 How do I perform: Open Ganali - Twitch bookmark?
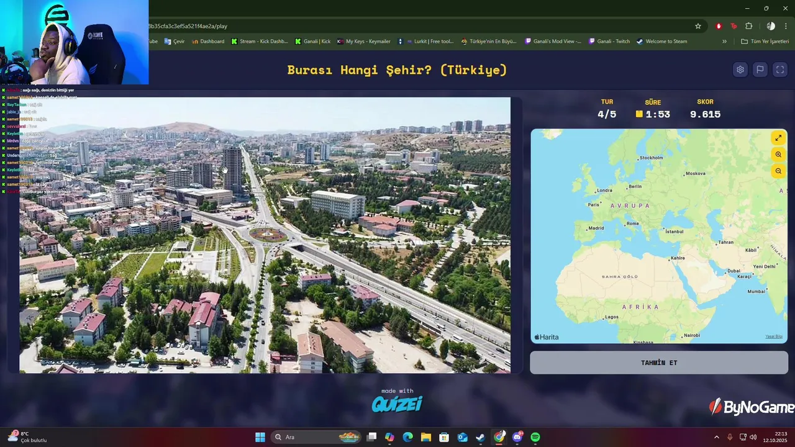(609, 42)
